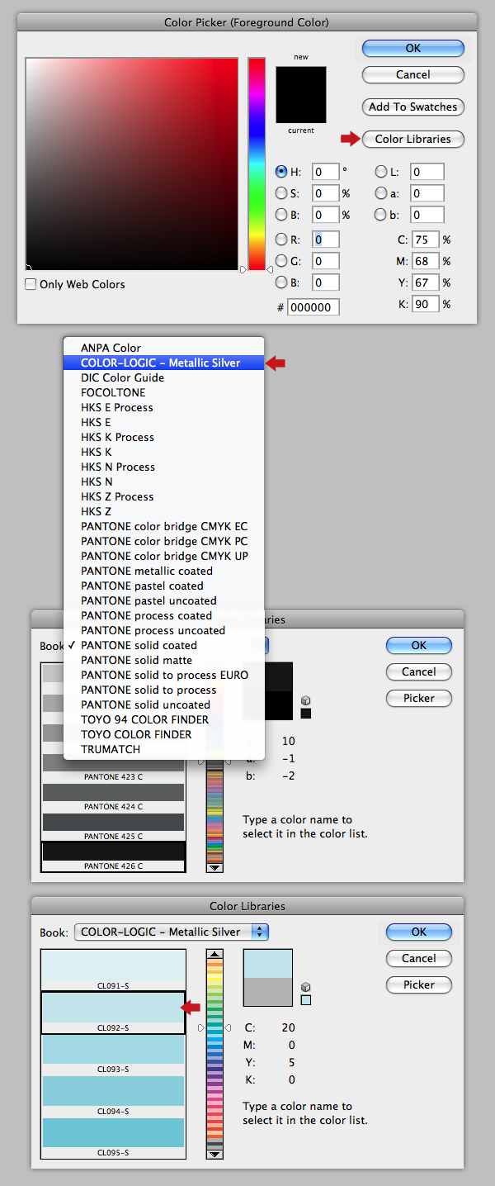Select the CL094-S color swatch
Screen dimensions: 495x1186
tap(113, 1096)
